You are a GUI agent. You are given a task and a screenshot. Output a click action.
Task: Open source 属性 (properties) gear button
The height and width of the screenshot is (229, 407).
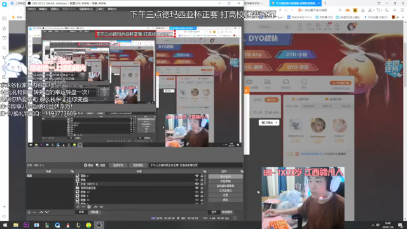(88, 165)
